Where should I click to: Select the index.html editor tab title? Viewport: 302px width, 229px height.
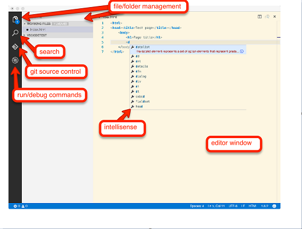click(x=110, y=17)
